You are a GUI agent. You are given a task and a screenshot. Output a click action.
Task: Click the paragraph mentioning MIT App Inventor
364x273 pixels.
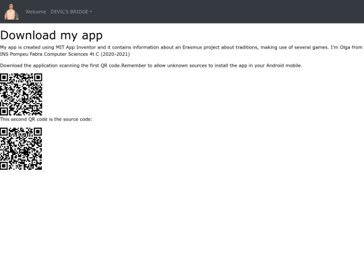(x=181, y=51)
